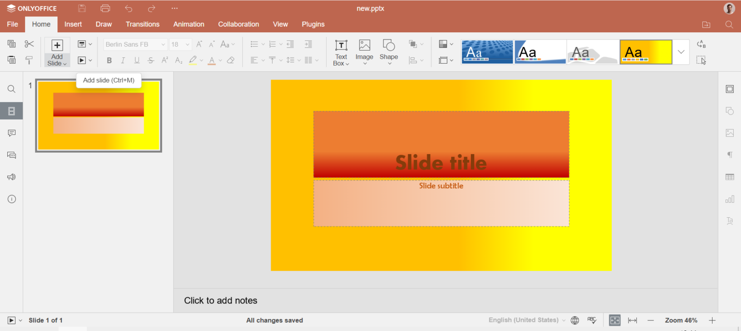Switch to the Transitions tab

(142, 24)
